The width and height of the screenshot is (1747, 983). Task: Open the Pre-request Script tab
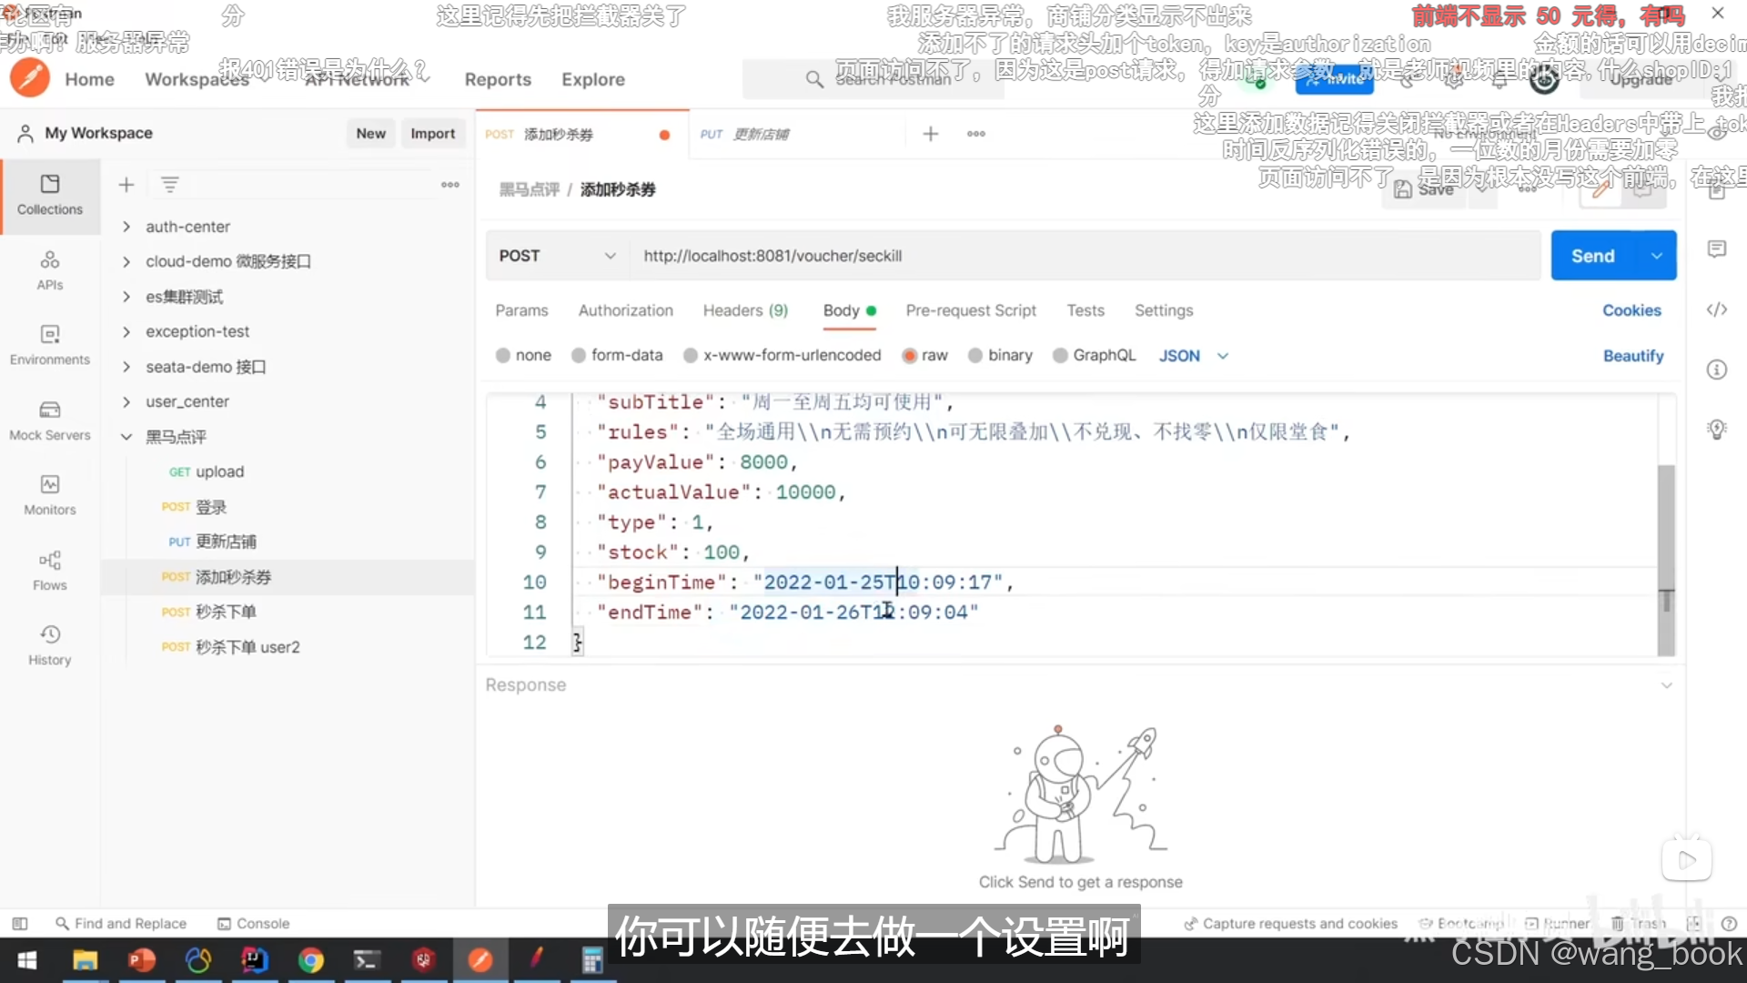click(971, 310)
